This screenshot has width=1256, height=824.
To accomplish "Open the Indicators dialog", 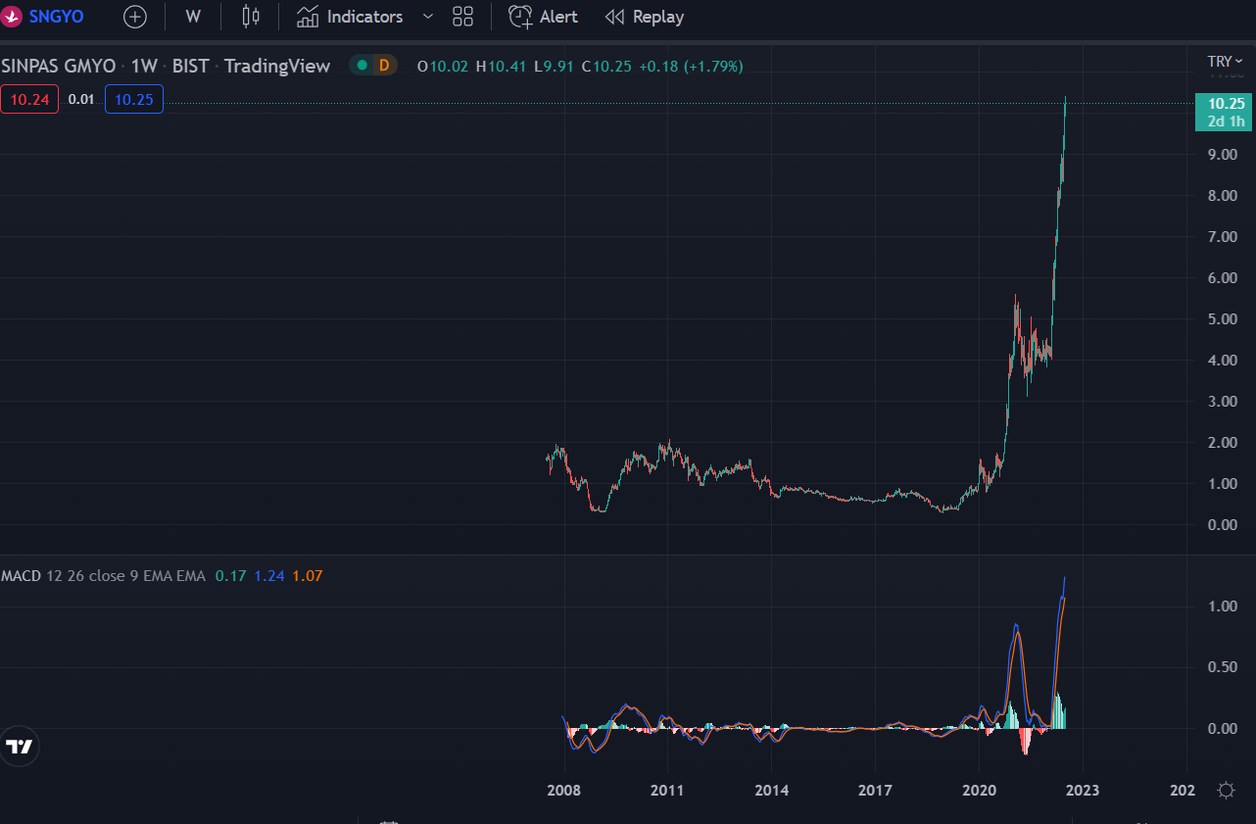I will coord(350,17).
